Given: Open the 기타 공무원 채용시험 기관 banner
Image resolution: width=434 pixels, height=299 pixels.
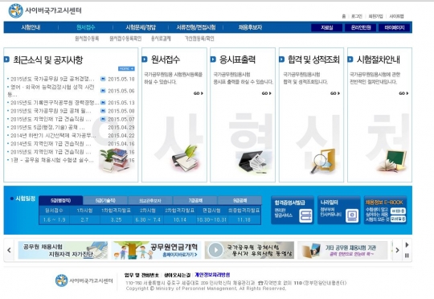Looking at the screenshot, I should [342, 250].
